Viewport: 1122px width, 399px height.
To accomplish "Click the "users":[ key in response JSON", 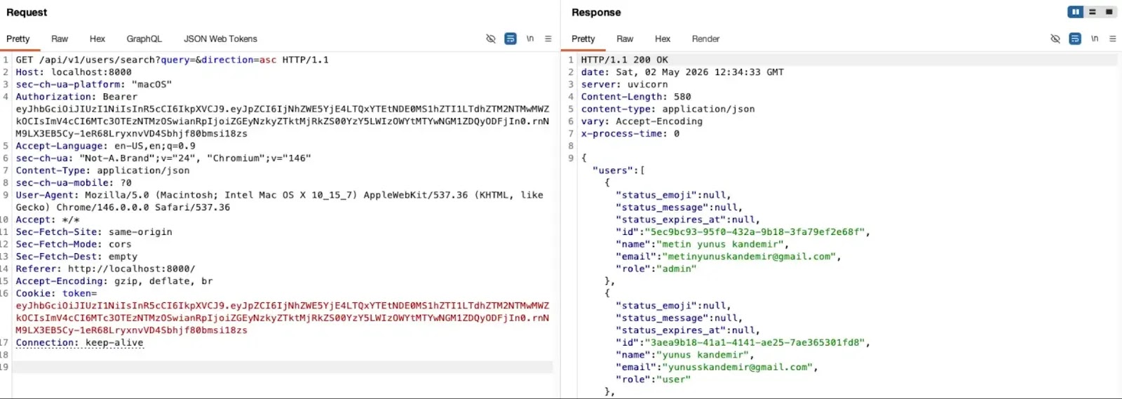I will [x=619, y=170].
